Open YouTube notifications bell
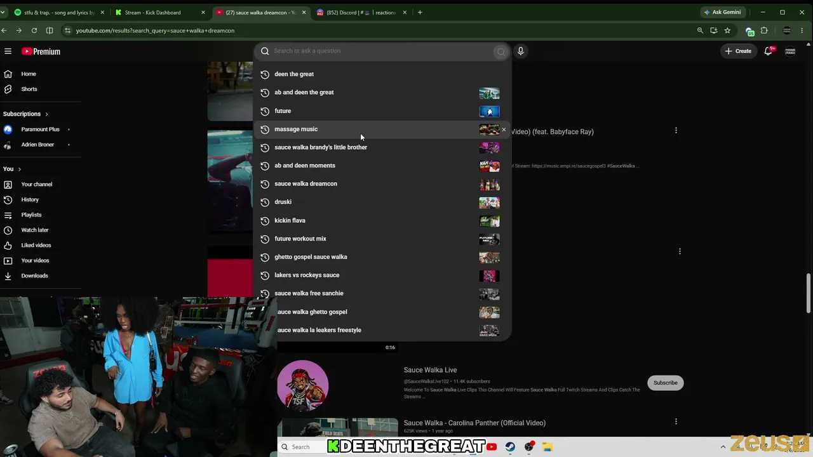 click(769, 51)
